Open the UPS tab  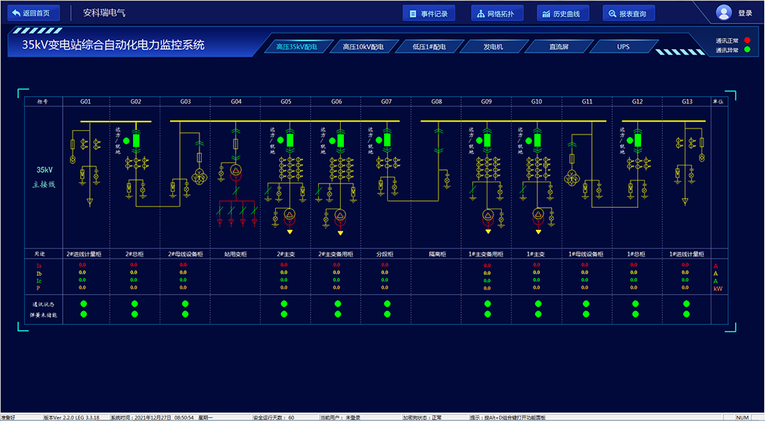click(623, 47)
